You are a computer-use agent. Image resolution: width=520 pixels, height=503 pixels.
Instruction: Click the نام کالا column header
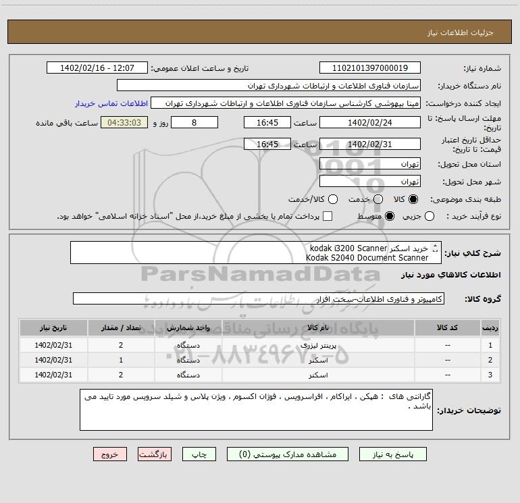tap(318, 328)
